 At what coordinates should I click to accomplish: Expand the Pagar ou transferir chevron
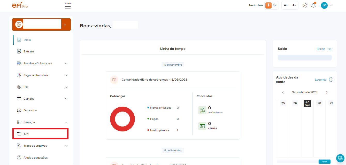pos(66,75)
